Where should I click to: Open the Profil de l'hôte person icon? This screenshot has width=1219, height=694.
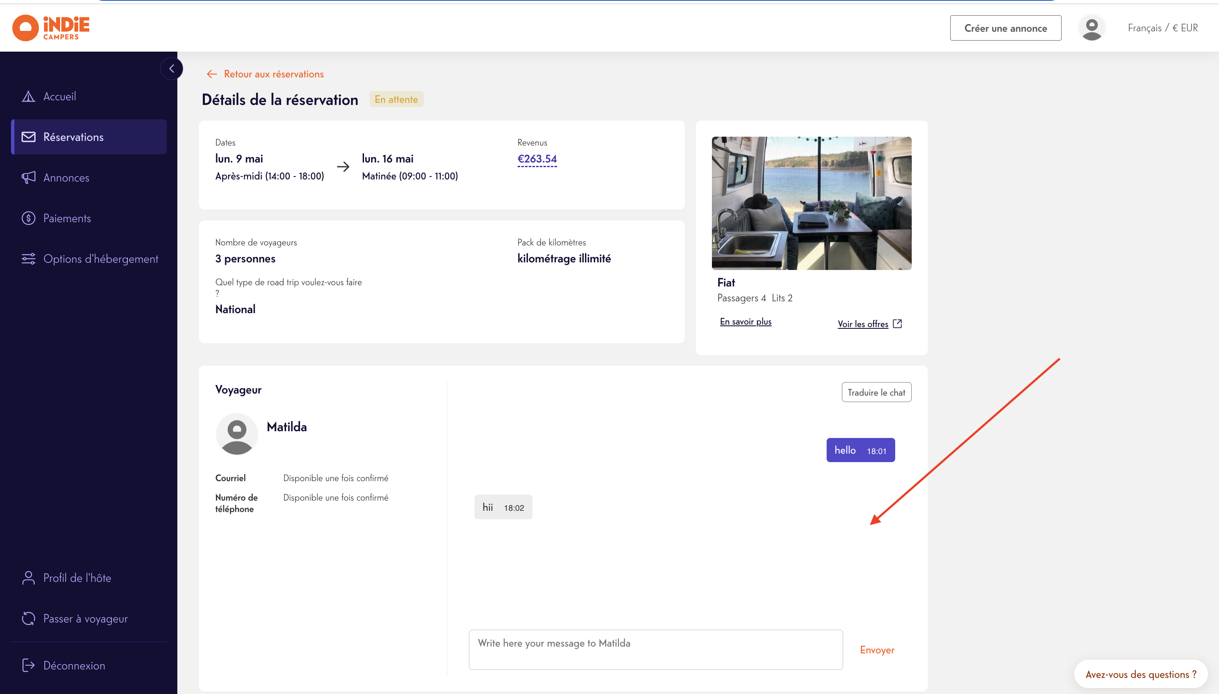[29, 578]
